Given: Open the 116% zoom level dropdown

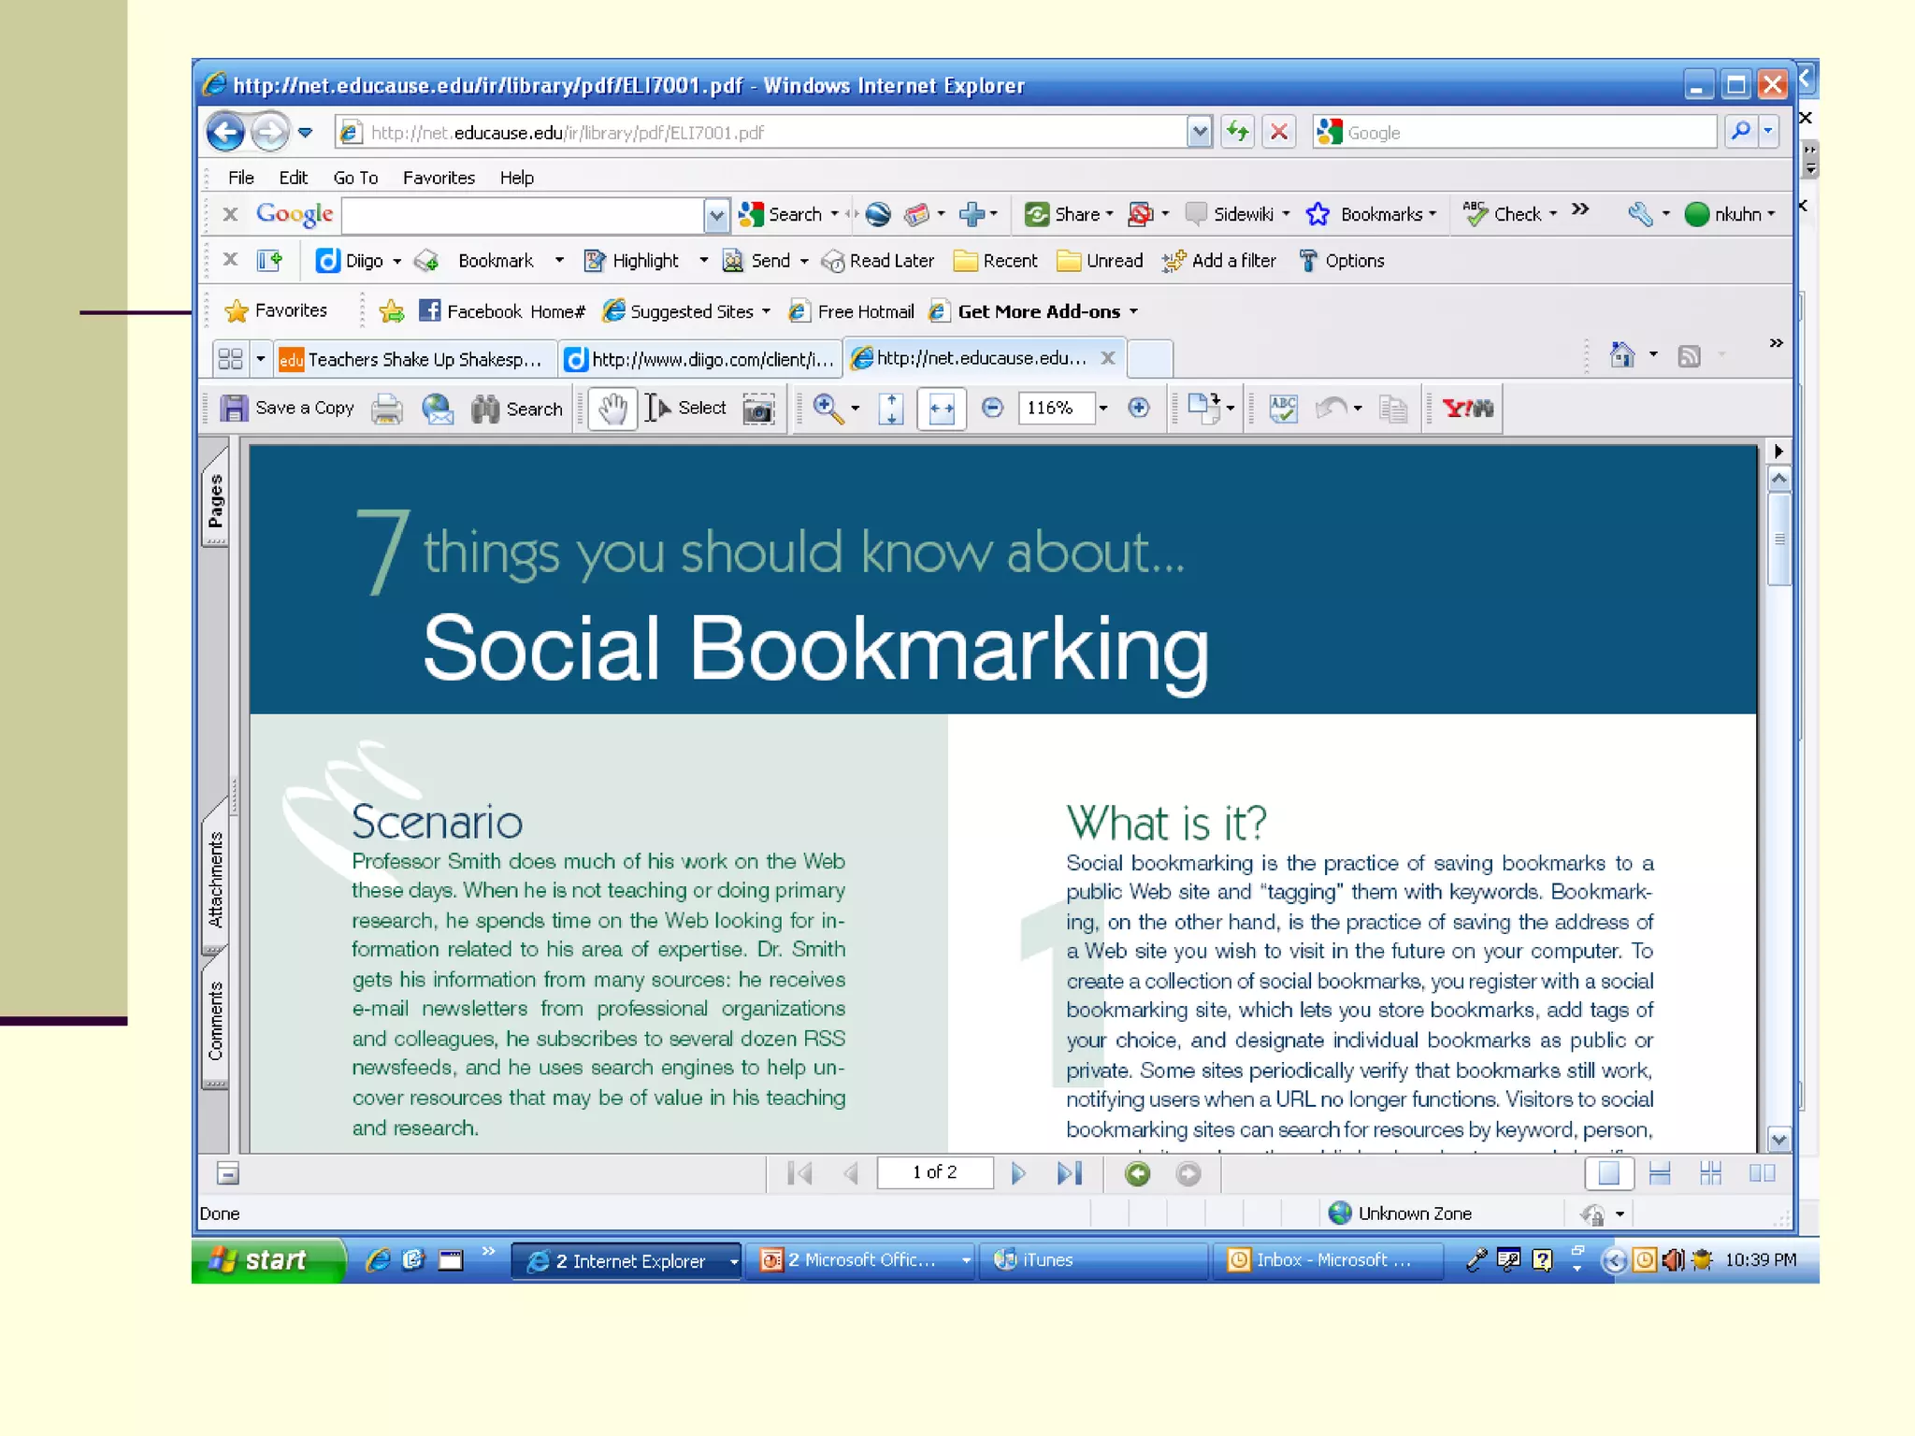Looking at the screenshot, I should coord(1103,409).
